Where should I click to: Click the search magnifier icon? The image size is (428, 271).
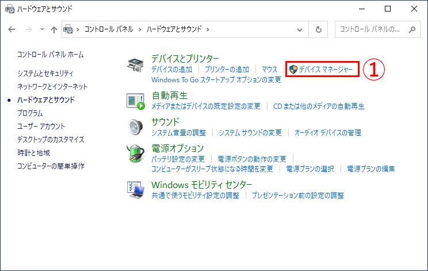(x=412, y=29)
